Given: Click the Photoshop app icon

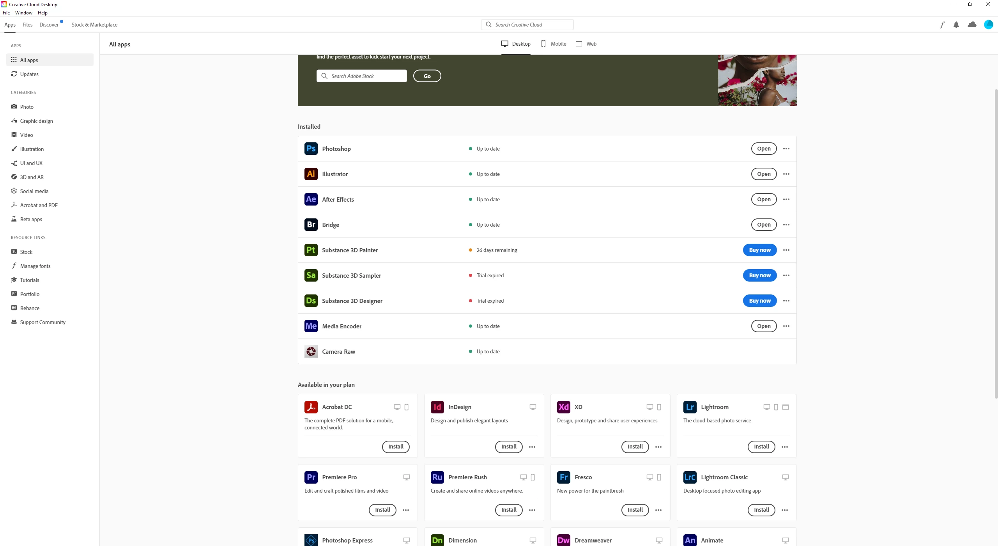Looking at the screenshot, I should point(311,149).
